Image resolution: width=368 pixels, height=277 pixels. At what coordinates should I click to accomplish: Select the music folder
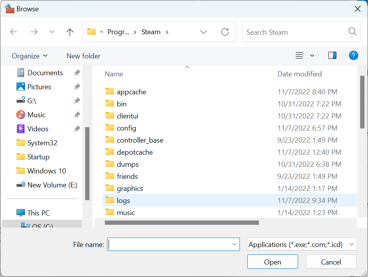pos(230,213)
